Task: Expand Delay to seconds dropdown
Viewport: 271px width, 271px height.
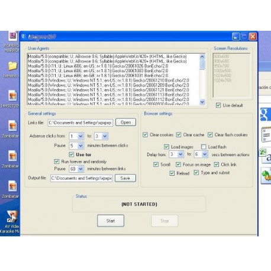Action: [x=205, y=154]
